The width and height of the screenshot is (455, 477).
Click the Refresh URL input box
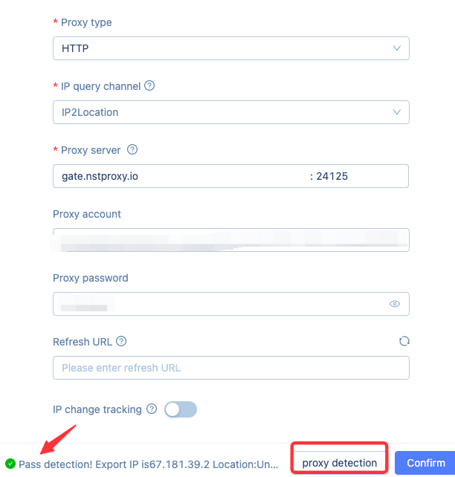click(x=230, y=368)
